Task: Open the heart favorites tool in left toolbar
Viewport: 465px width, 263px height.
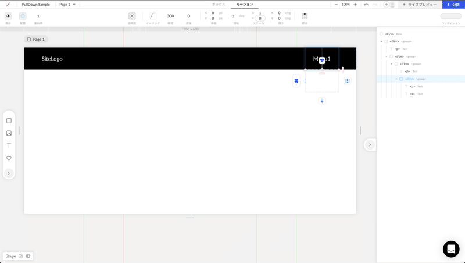Action: pyautogui.click(x=9, y=158)
